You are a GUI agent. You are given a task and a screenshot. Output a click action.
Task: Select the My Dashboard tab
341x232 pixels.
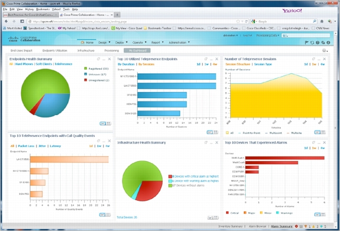137,51
